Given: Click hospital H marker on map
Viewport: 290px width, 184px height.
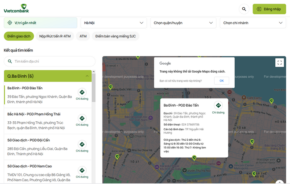Looking at the screenshot, I should pos(229,92).
